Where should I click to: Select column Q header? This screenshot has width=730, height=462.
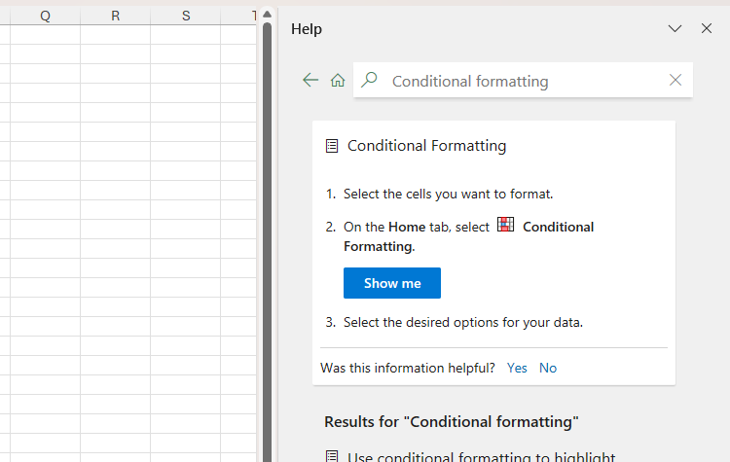click(x=45, y=16)
